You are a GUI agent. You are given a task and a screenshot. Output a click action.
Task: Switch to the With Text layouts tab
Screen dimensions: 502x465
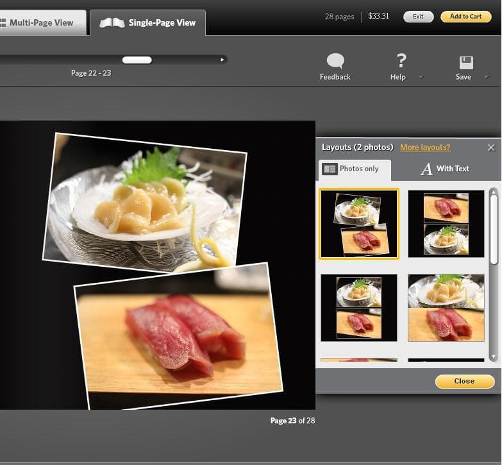(x=445, y=169)
